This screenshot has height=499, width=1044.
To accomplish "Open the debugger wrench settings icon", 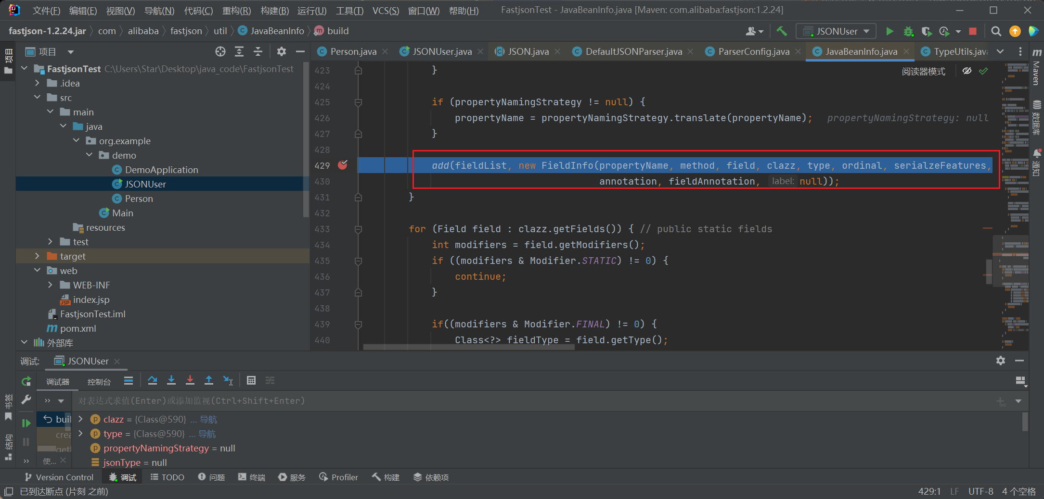I will (x=26, y=400).
